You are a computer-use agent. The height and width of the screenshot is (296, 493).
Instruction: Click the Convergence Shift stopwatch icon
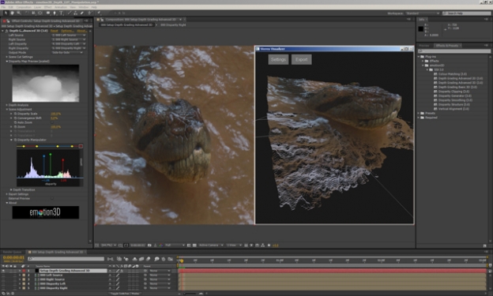coord(15,118)
